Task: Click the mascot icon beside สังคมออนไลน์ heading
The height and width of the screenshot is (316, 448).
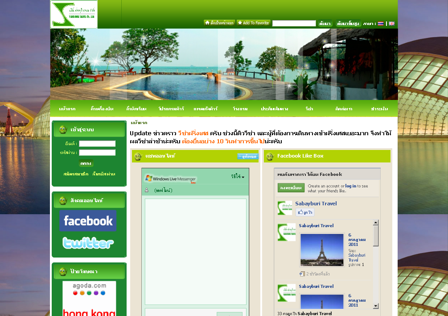Action: pos(63,200)
